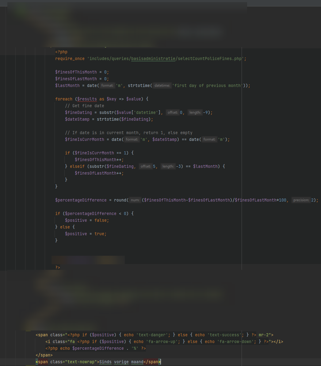
Task: Click the 'datetime:' hint inside strtotime
Action: 162,85
